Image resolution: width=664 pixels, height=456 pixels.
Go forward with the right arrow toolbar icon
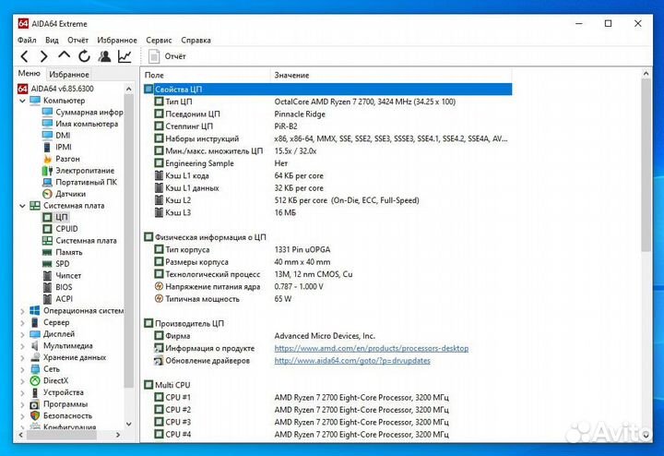point(44,56)
